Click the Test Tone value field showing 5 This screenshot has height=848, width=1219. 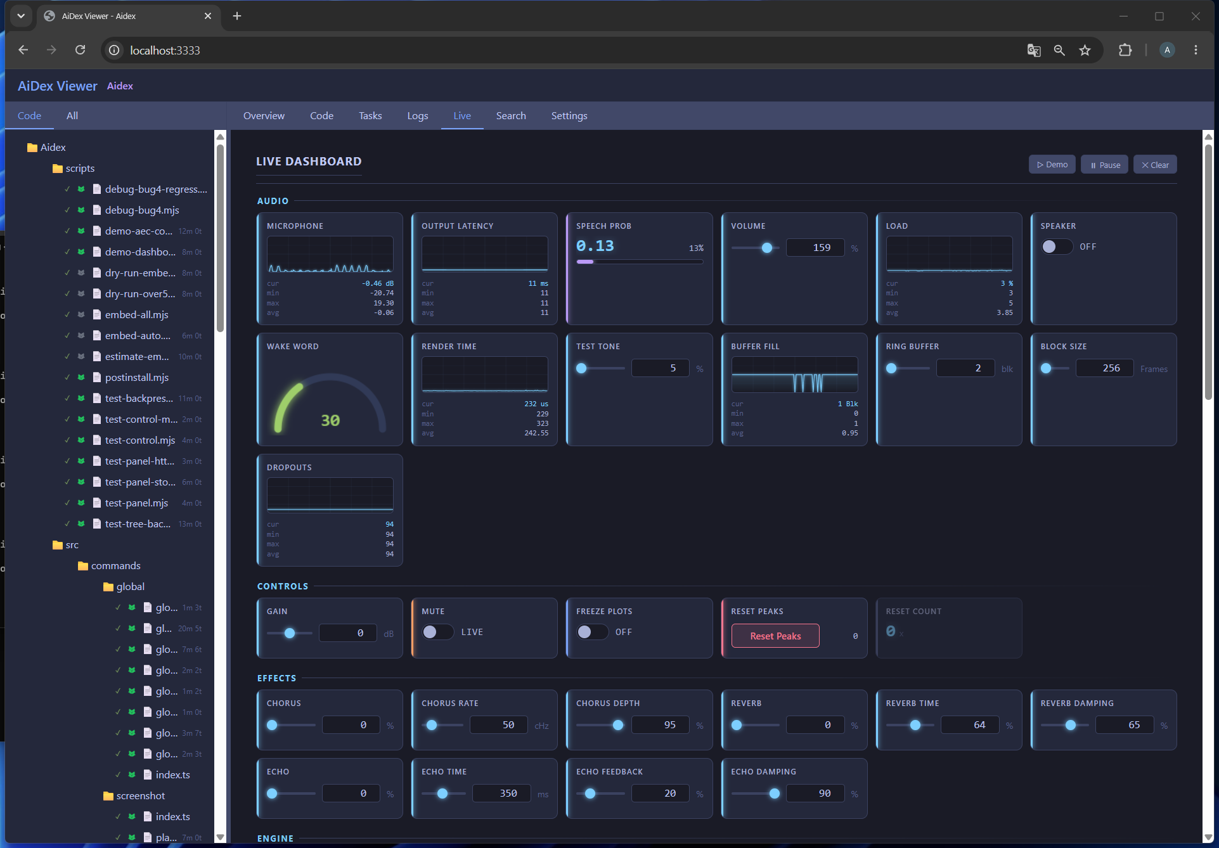click(660, 368)
